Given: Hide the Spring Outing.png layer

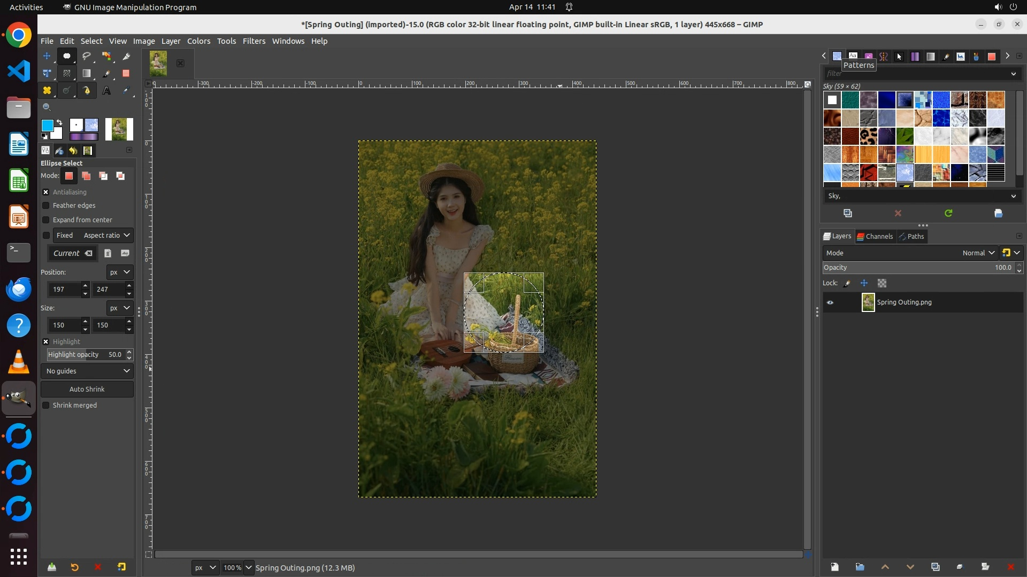Looking at the screenshot, I should [830, 302].
